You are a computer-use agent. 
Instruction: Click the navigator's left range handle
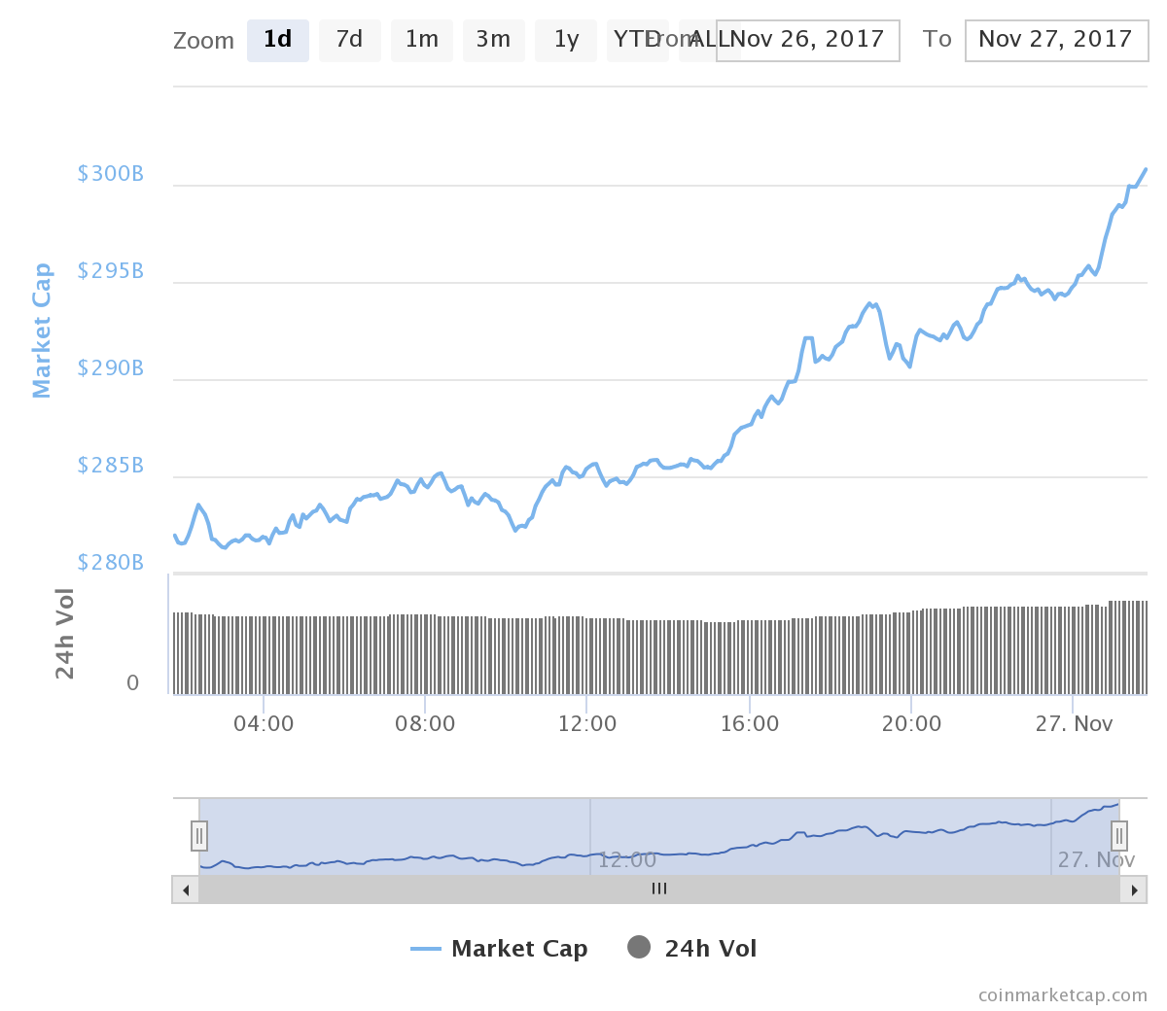(x=199, y=836)
